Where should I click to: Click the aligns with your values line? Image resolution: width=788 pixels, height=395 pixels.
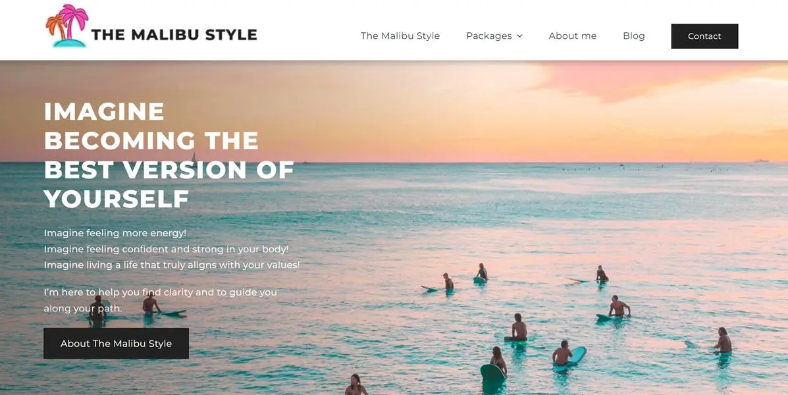click(172, 265)
